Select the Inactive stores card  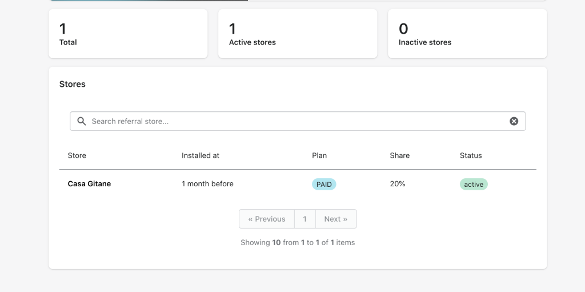tap(467, 34)
